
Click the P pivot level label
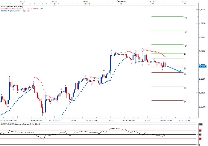click(x=185, y=59)
